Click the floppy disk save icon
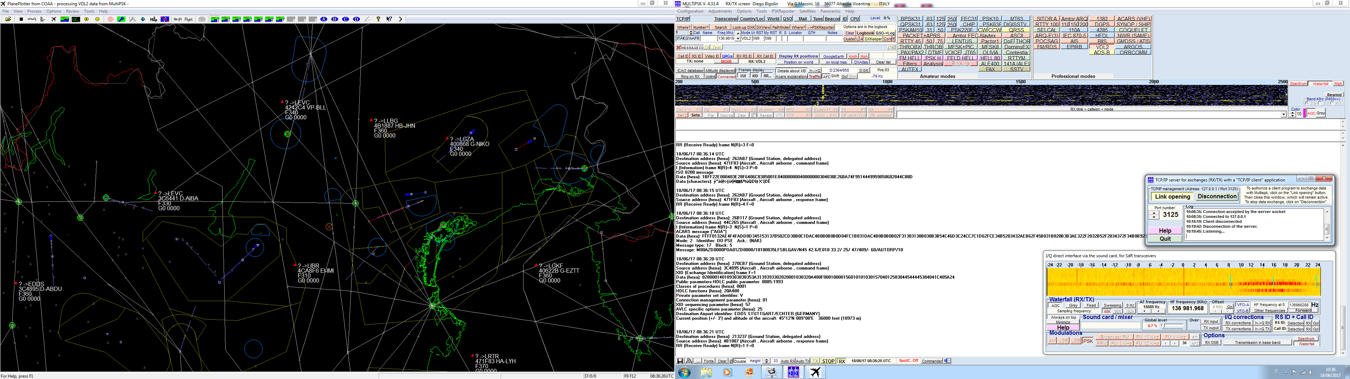1350x379 pixels. pos(680,361)
